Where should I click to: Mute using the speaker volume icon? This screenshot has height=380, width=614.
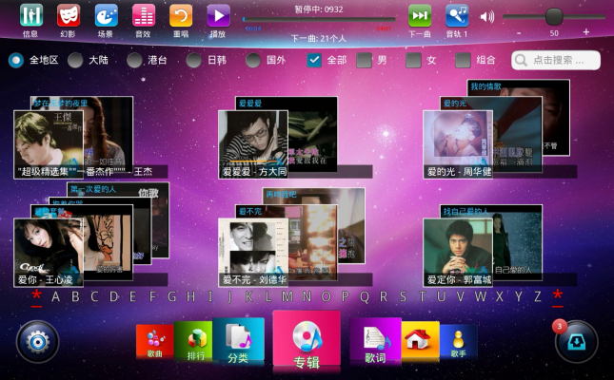(487, 16)
